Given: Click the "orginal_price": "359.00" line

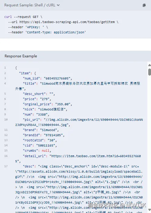Looking at the screenshot, I should [x=47, y=104].
